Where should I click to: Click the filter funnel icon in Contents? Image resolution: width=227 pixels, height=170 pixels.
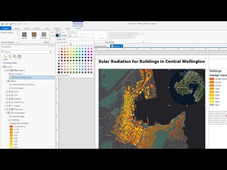tap(2, 51)
